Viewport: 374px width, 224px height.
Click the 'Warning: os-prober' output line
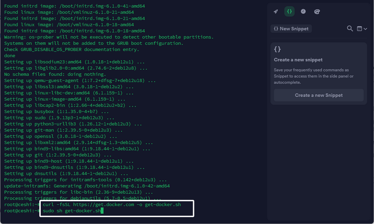click(108, 37)
